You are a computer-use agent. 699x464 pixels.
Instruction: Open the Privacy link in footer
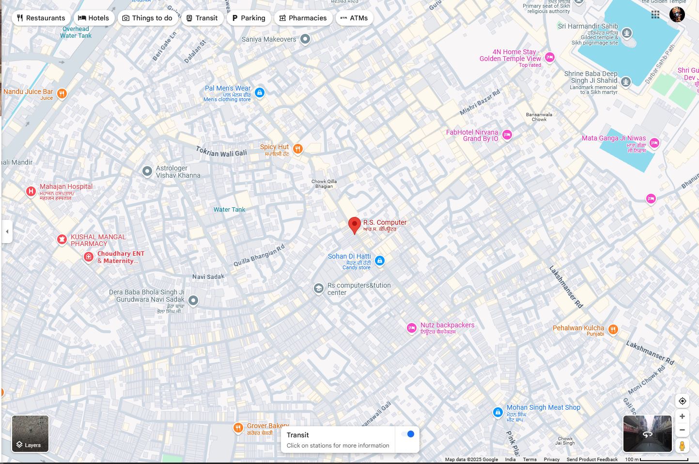tap(552, 460)
